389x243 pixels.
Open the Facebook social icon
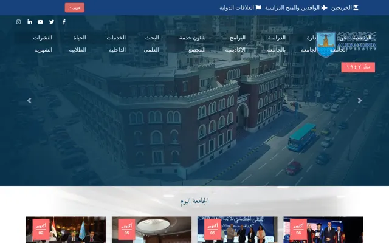click(x=64, y=22)
